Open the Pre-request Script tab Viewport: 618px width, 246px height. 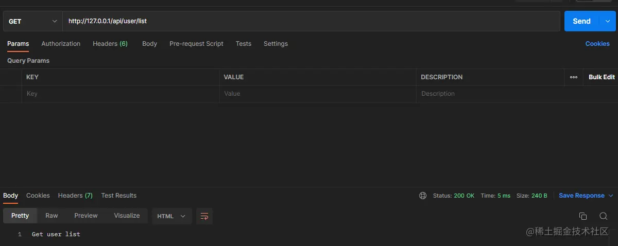click(196, 44)
